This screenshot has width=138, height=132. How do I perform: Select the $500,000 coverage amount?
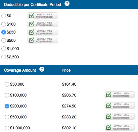7,117
